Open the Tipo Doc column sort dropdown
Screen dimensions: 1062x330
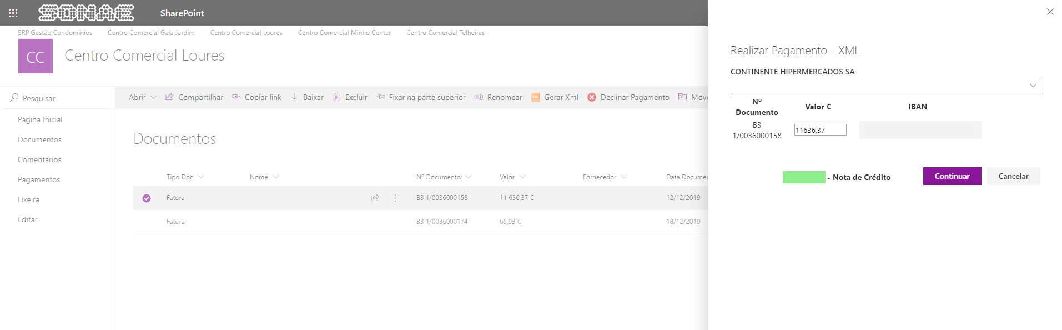click(x=201, y=177)
